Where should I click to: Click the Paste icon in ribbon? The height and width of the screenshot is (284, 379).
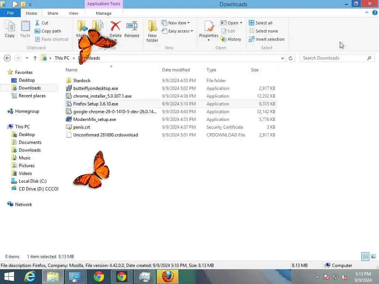(x=25, y=29)
